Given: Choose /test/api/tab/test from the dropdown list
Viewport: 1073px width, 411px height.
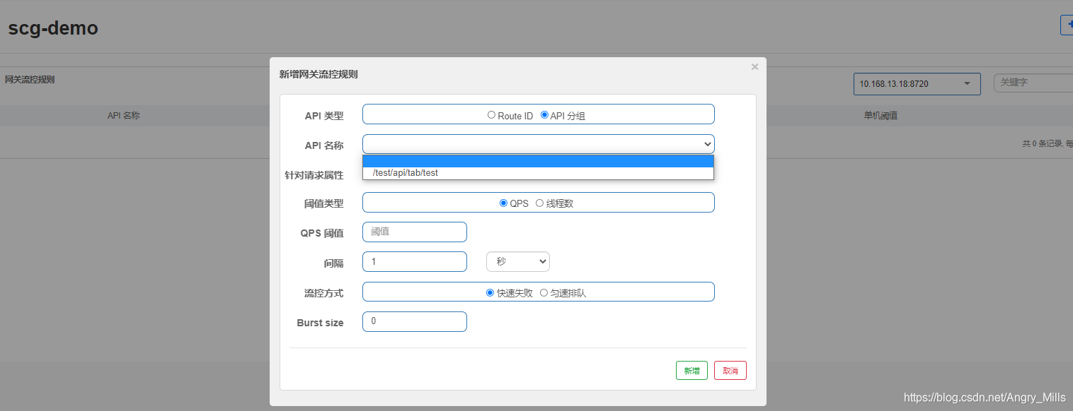Looking at the screenshot, I should click(x=538, y=173).
